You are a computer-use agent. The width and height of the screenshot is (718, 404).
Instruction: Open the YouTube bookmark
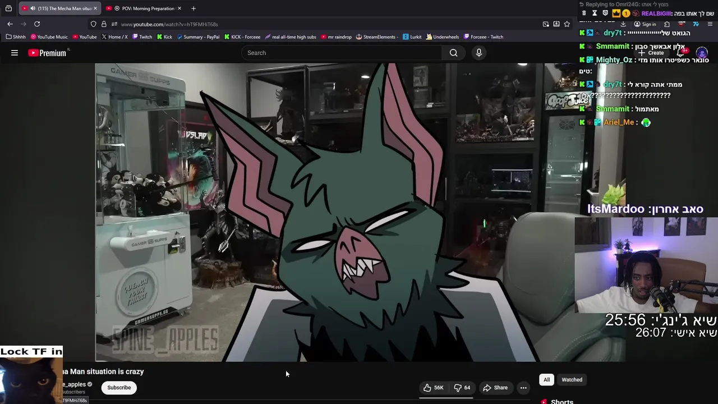(x=85, y=37)
